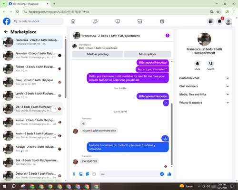Open Chrome three-dot menu

pos(234,12)
